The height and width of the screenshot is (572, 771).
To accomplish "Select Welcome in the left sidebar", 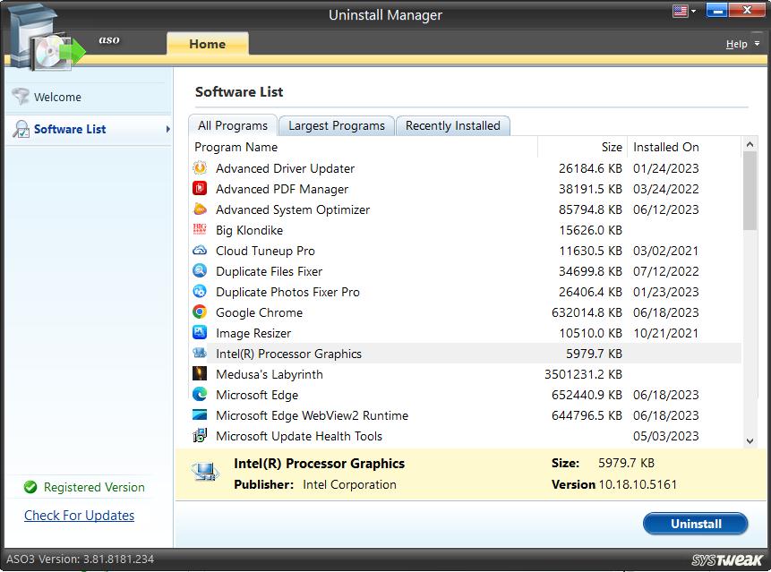I will click(57, 98).
